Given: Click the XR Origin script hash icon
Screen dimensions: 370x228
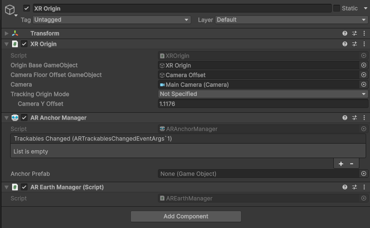Looking at the screenshot, I should tap(15, 44).
